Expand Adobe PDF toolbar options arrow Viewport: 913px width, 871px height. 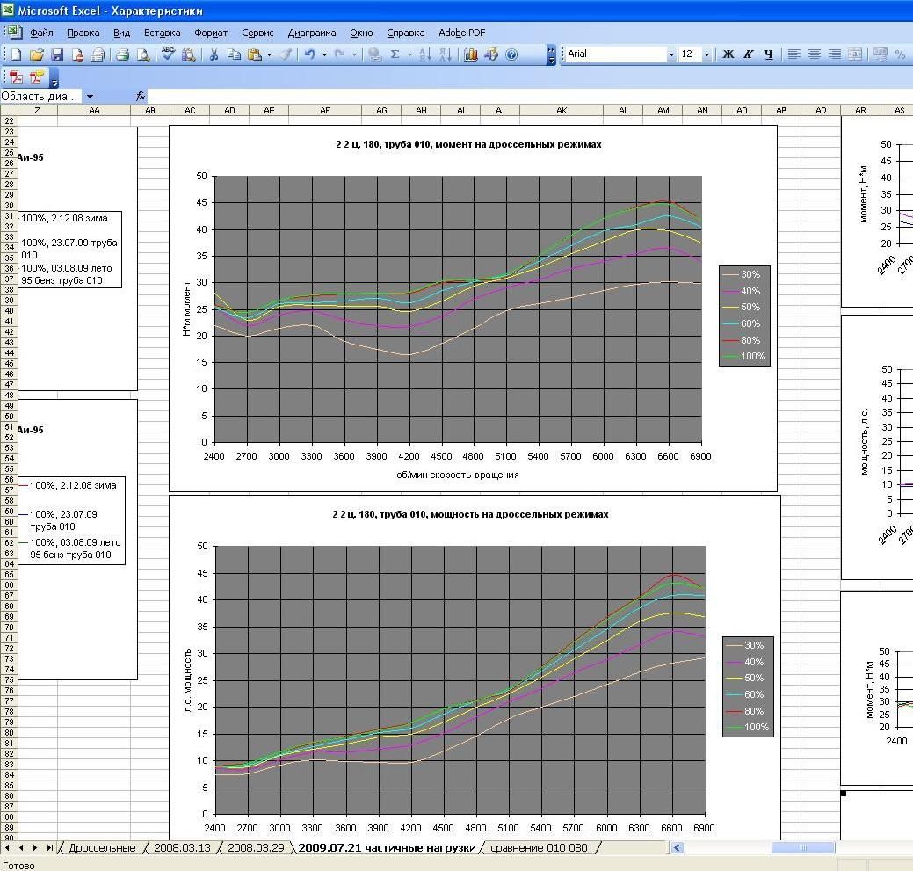(54, 77)
